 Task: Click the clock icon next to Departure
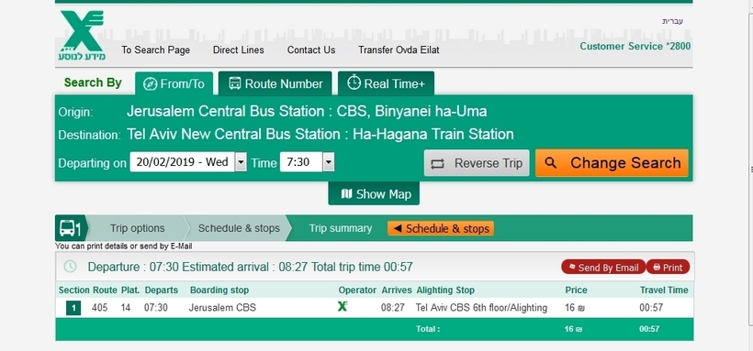[70, 267]
